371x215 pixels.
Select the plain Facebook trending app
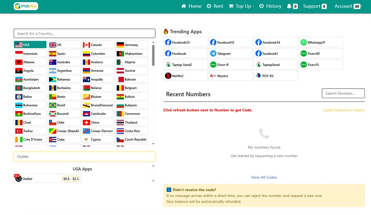[185, 53]
